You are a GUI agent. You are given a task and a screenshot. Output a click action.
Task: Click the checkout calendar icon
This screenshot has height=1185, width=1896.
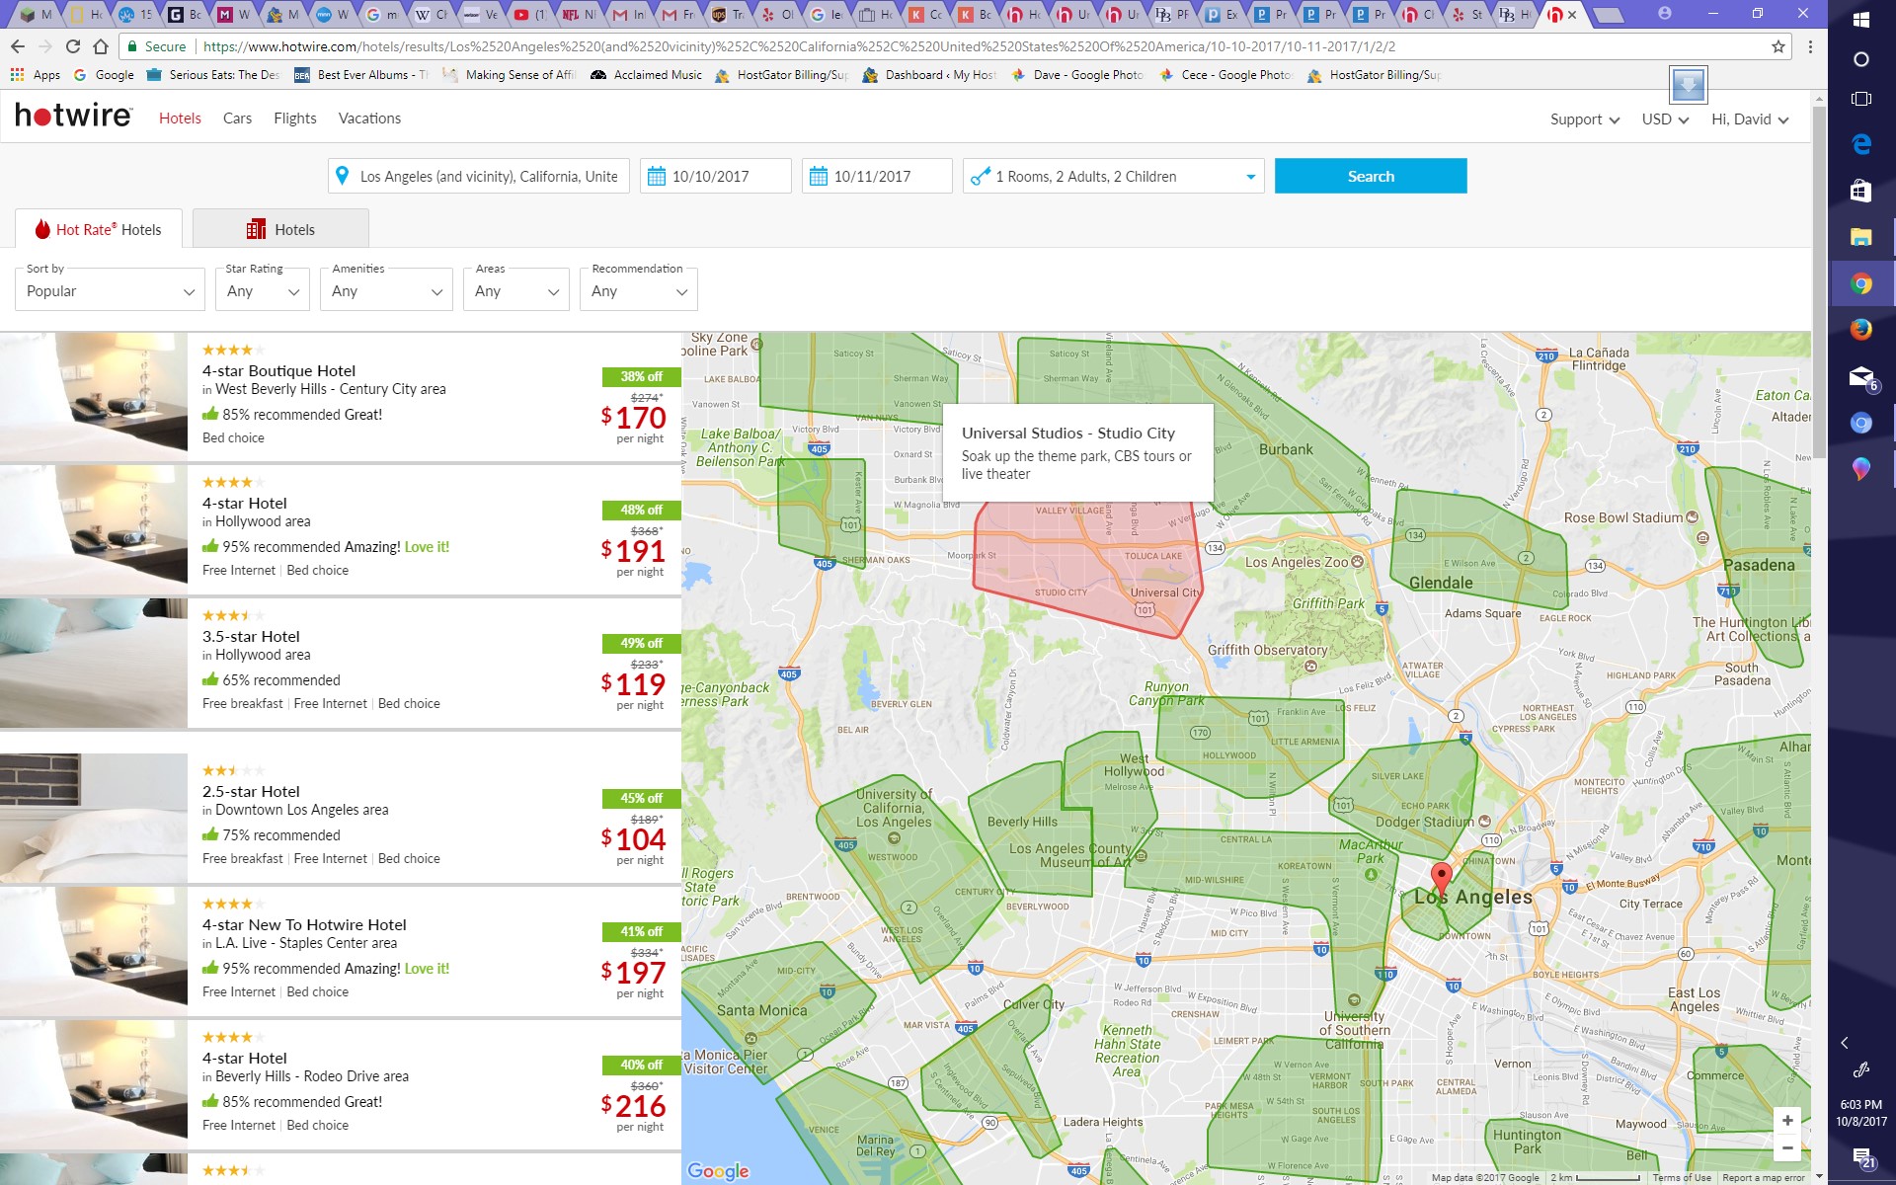coord(819,176)
